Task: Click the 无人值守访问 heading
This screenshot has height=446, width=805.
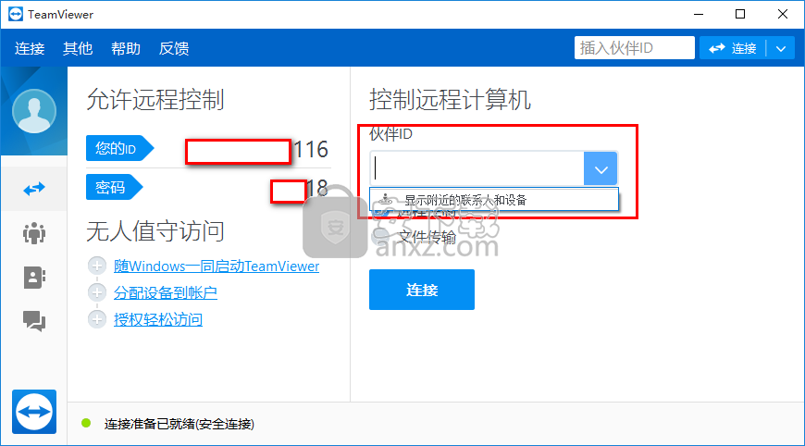Action: click(155, 230)
